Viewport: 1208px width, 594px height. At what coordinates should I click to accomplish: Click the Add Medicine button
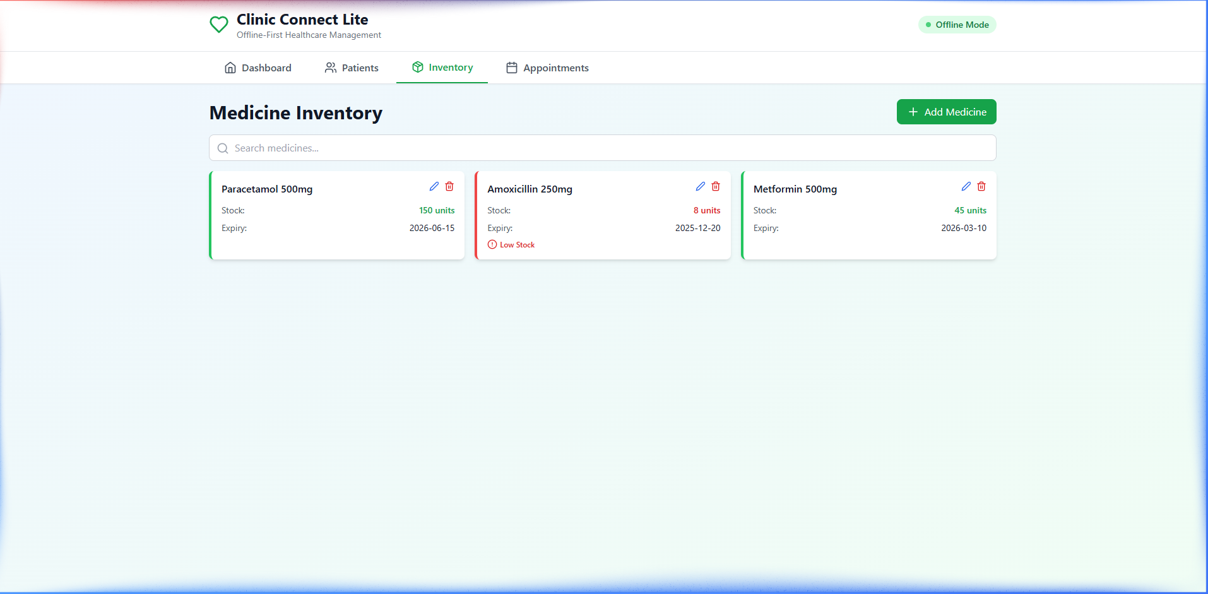tap(947, 112)
